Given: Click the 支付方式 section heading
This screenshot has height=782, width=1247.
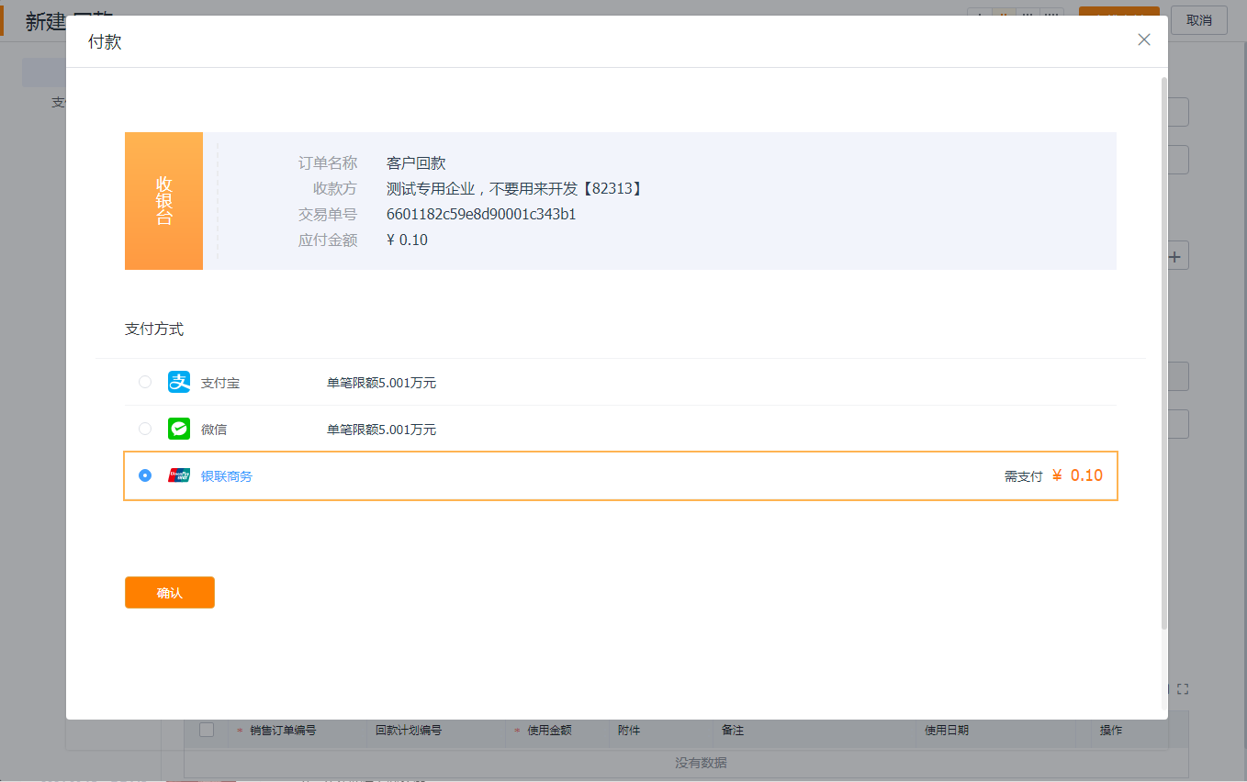Looking at the screenshot, I should pos(154,329).
